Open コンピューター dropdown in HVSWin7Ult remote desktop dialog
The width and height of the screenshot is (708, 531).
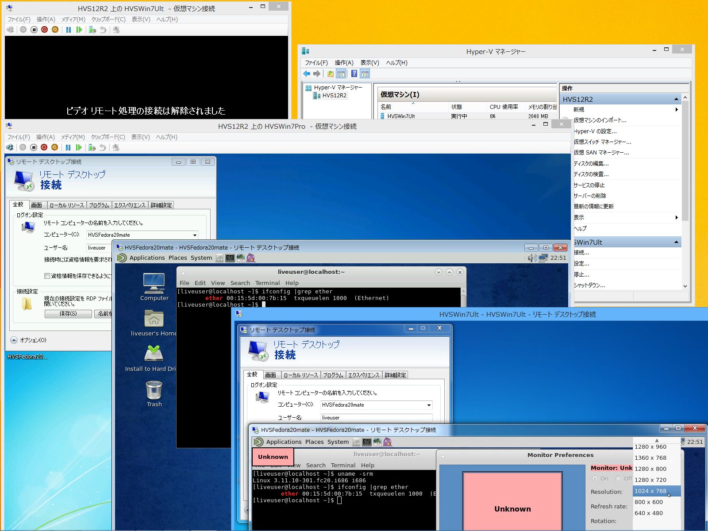(x=429, y=405)
